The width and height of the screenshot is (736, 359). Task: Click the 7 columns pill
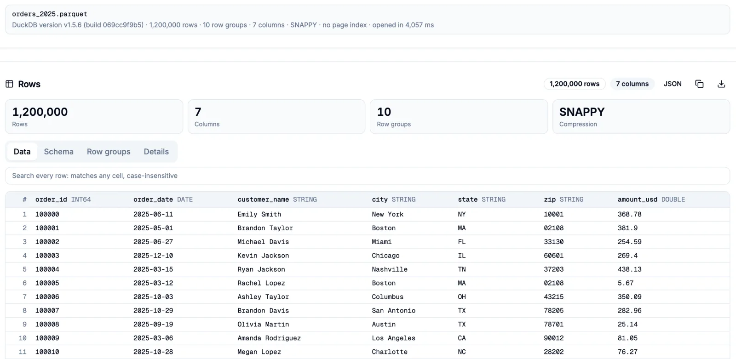[632, 84]
